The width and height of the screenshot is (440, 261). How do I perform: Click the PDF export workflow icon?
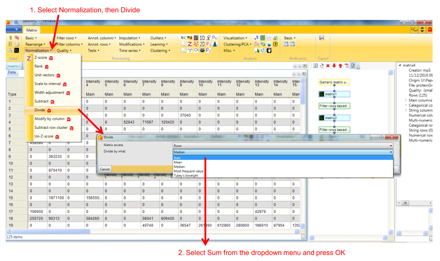click(x=346, y=66)
